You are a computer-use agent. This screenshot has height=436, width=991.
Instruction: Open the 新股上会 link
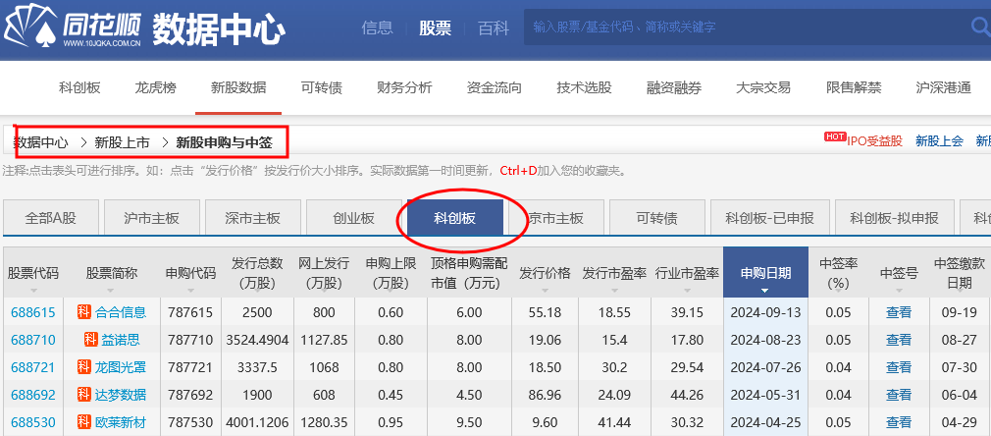(x=939, y=141)
